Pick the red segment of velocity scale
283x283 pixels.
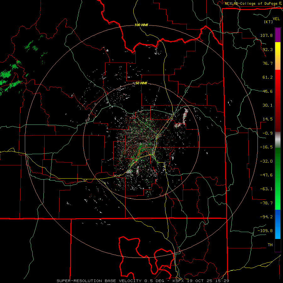278,101
